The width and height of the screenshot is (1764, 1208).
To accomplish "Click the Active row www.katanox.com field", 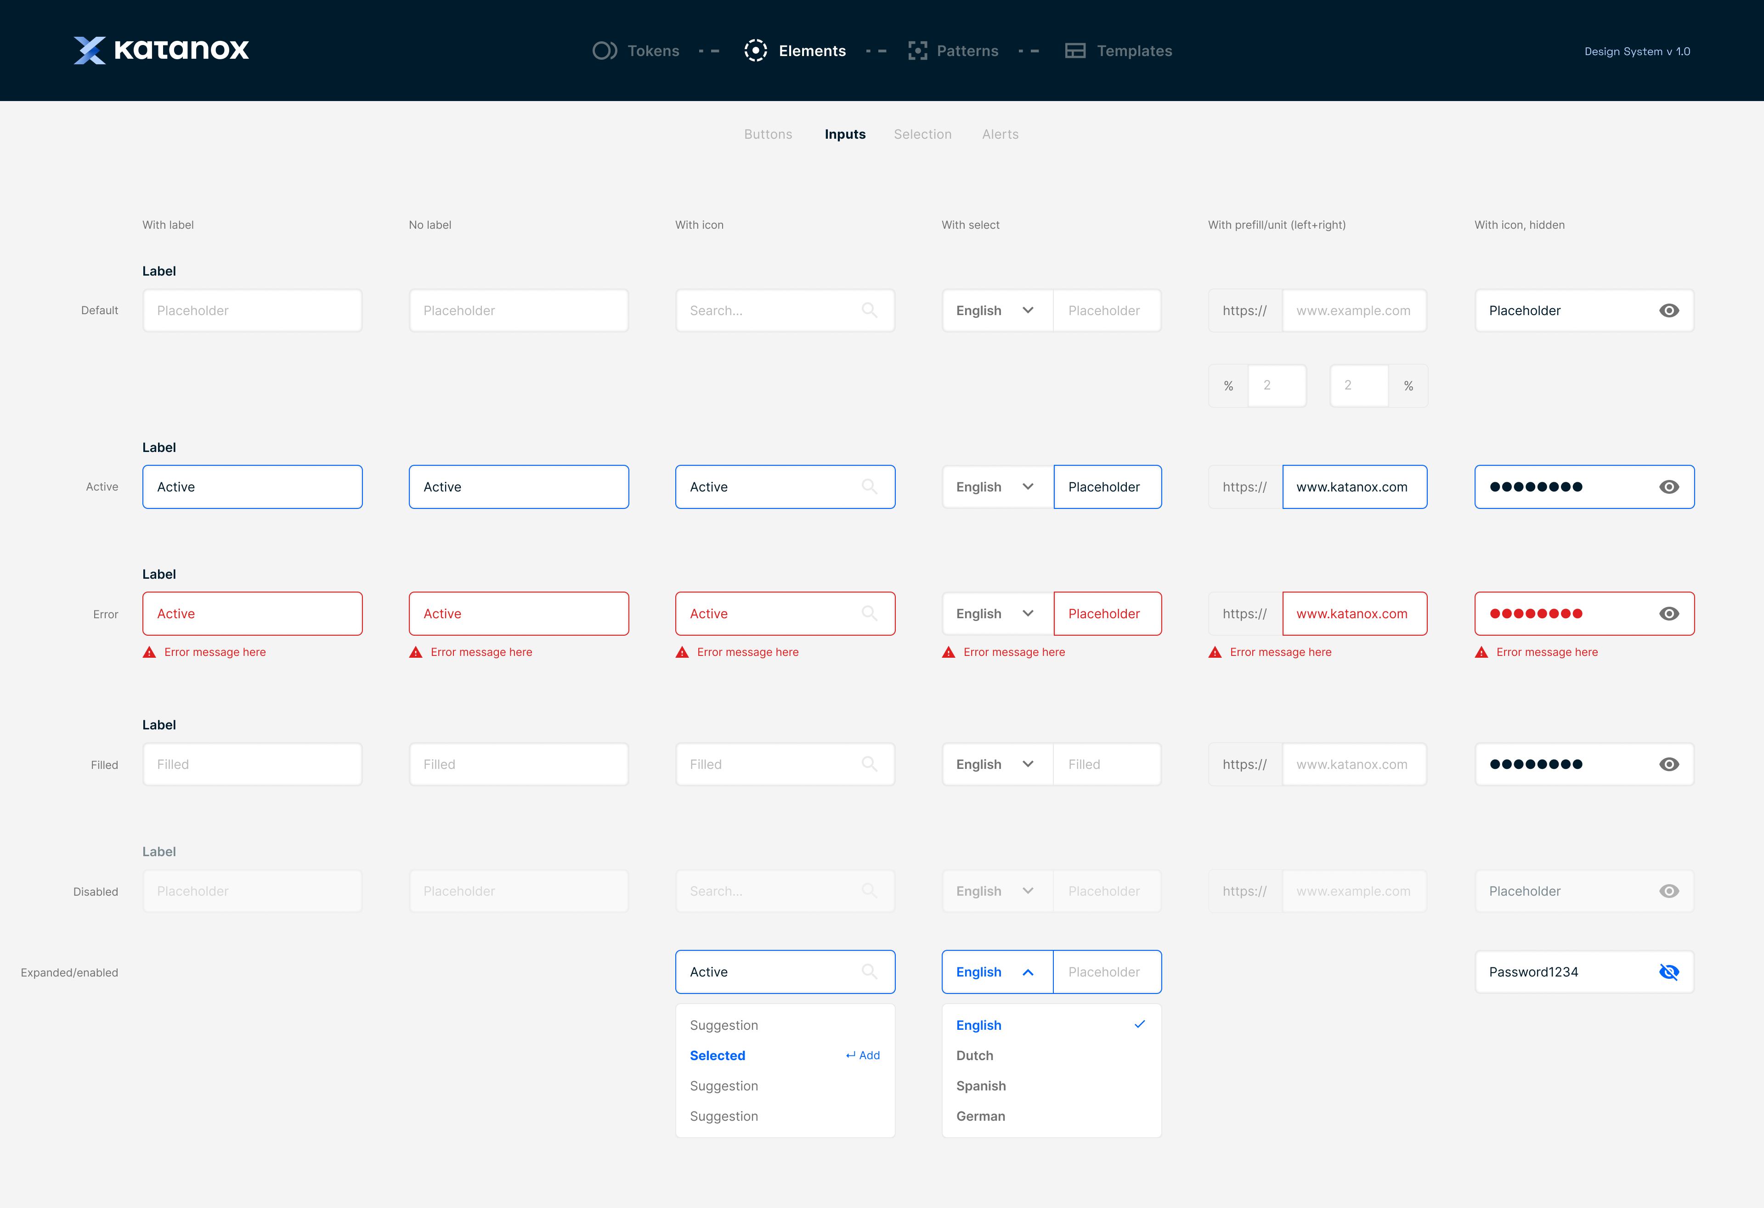I will pos(1354,486).
